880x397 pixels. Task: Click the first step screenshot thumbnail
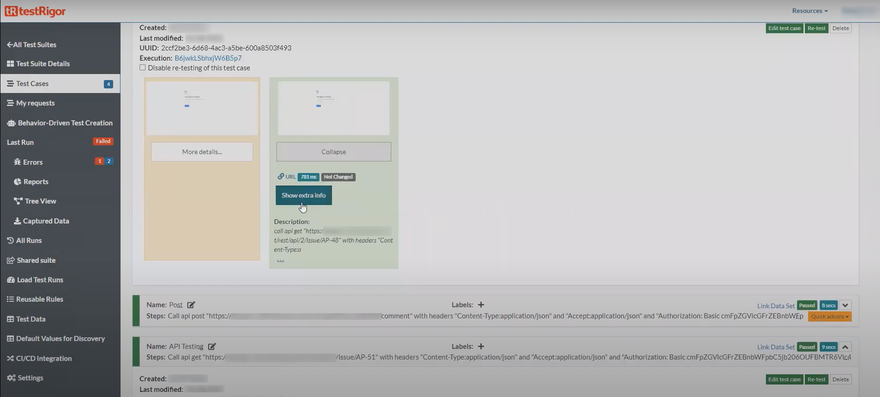pos(202,108)
